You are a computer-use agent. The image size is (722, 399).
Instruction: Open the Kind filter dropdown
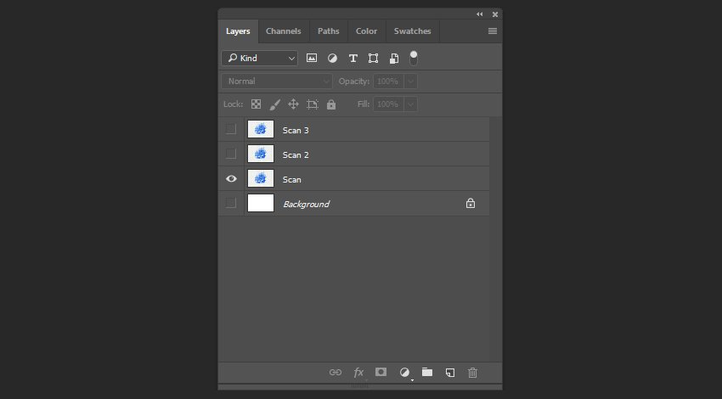pyautogui.click(x=260, y=59)
